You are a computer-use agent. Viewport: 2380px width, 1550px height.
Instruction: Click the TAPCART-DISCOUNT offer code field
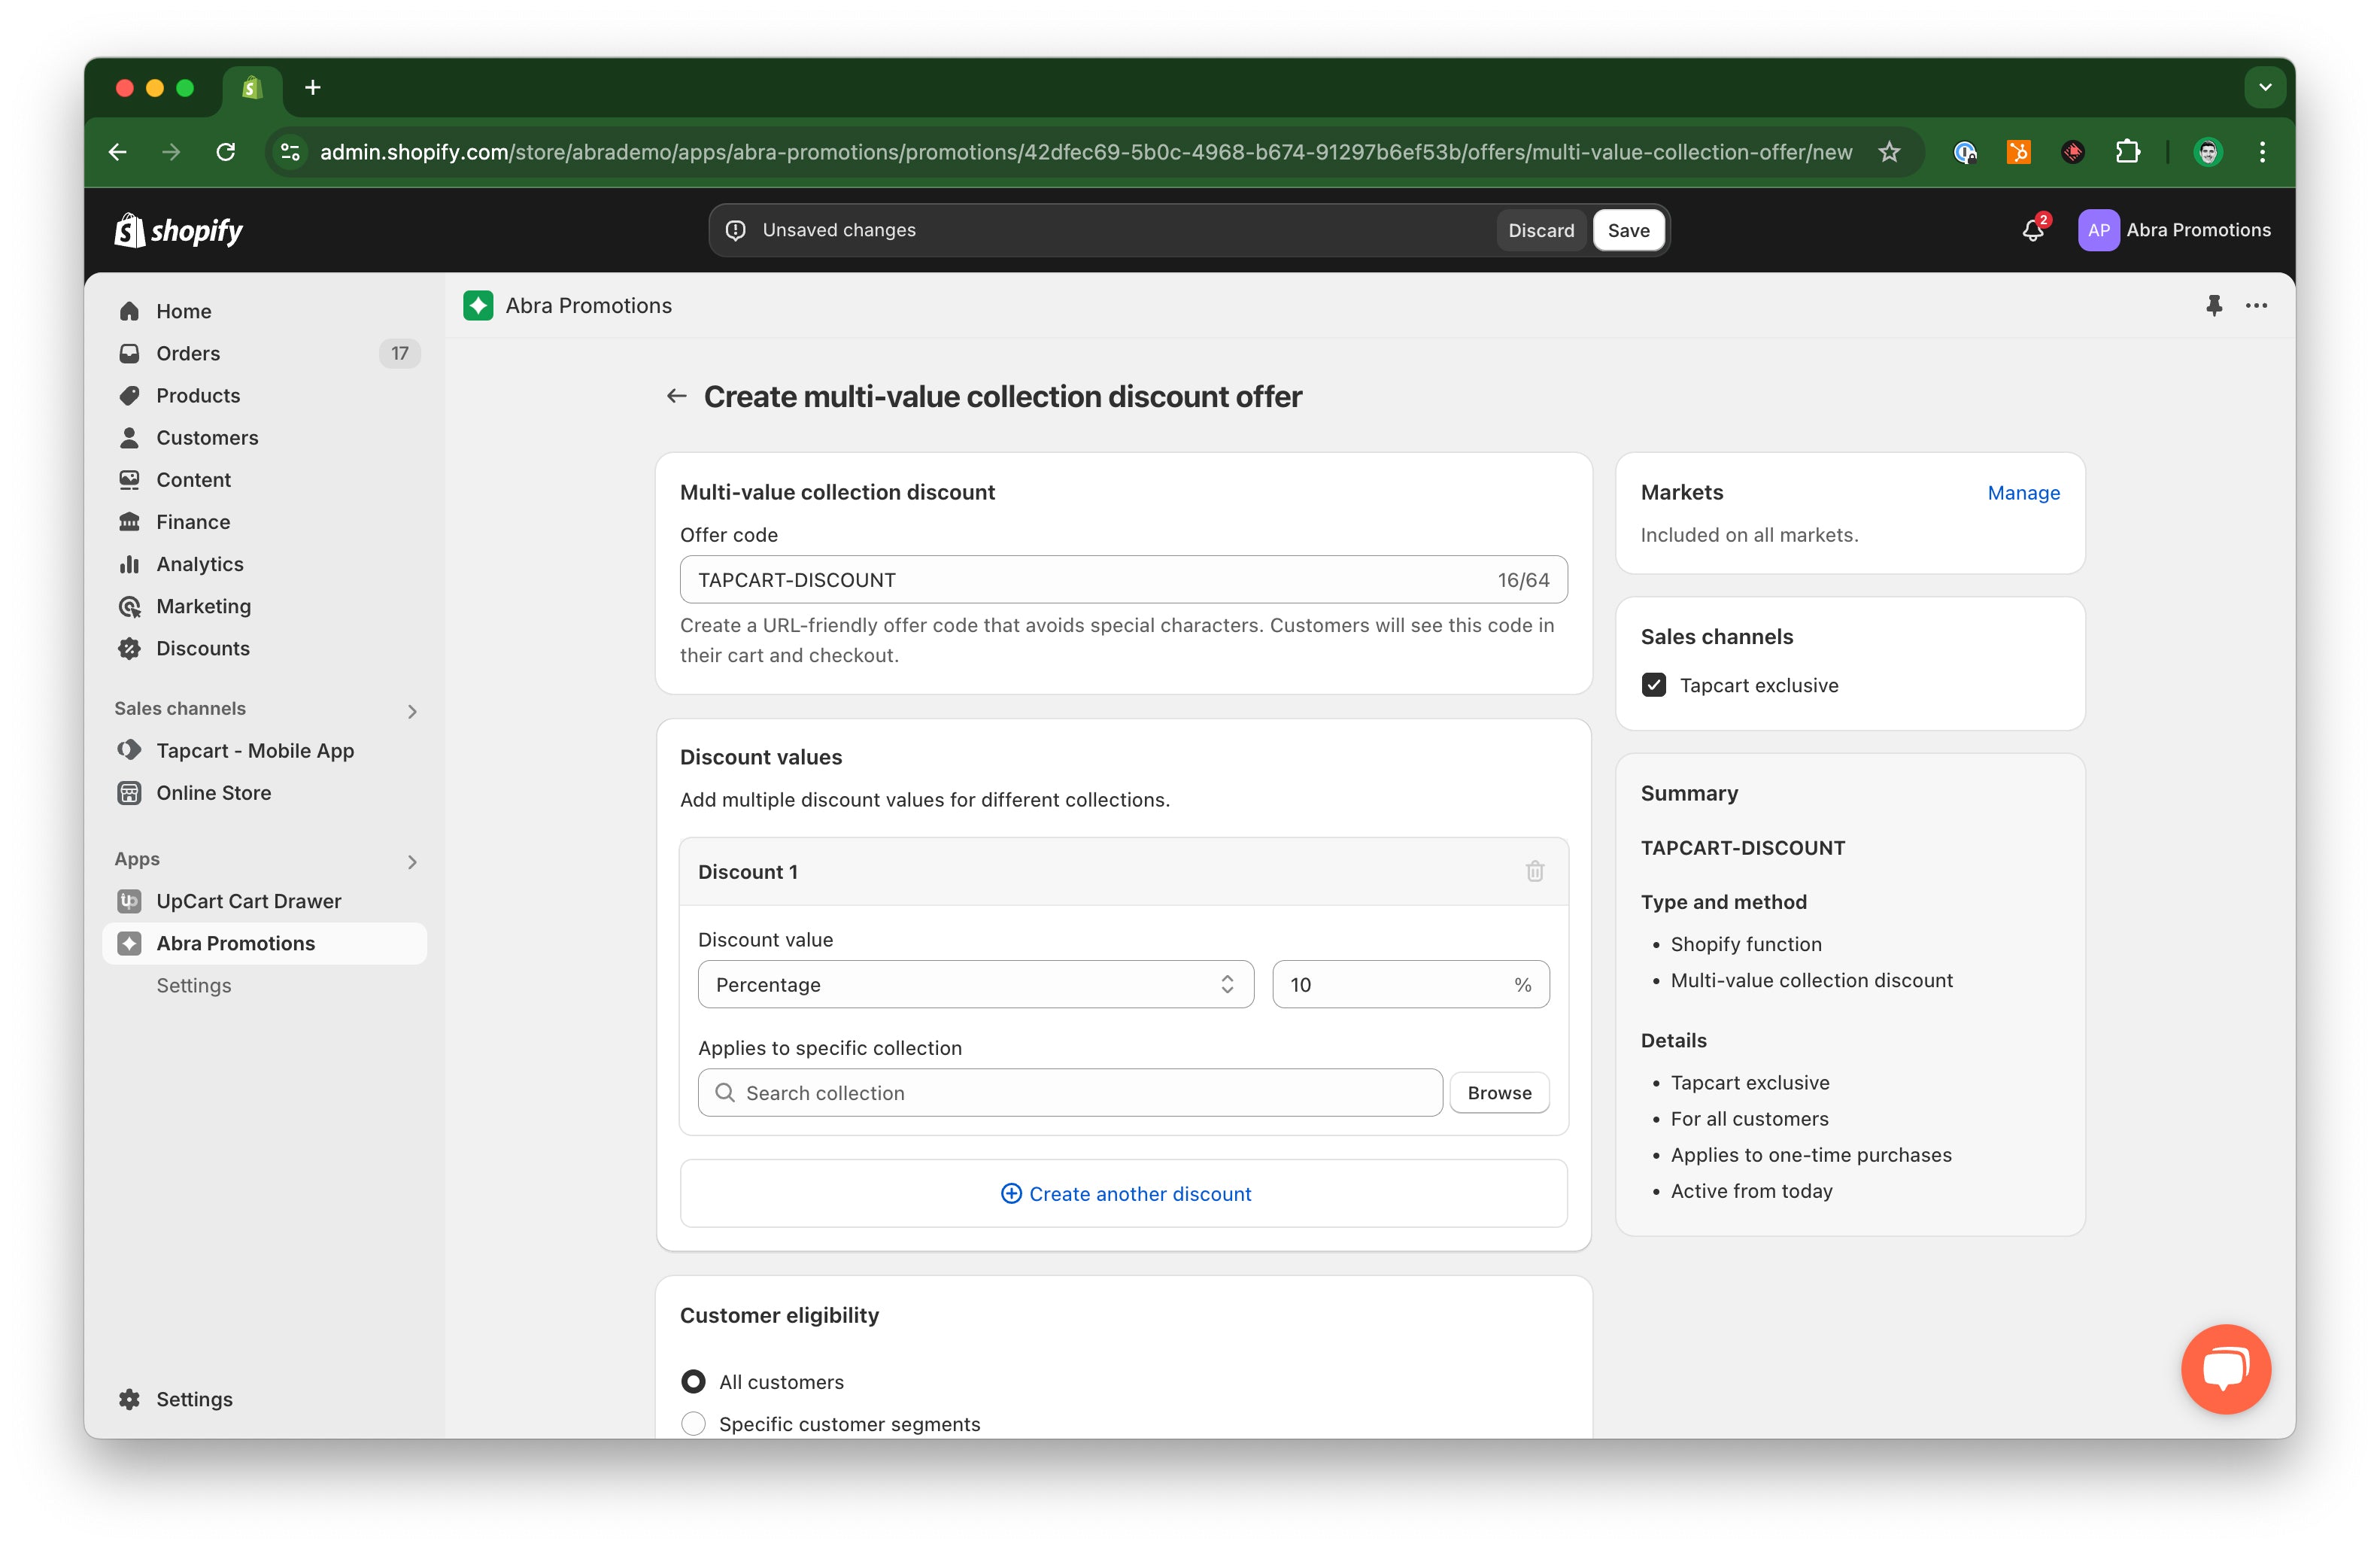click(x=1124, y=580)
